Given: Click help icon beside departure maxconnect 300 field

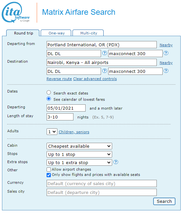Looking at the screenshot, I should 166,53.
